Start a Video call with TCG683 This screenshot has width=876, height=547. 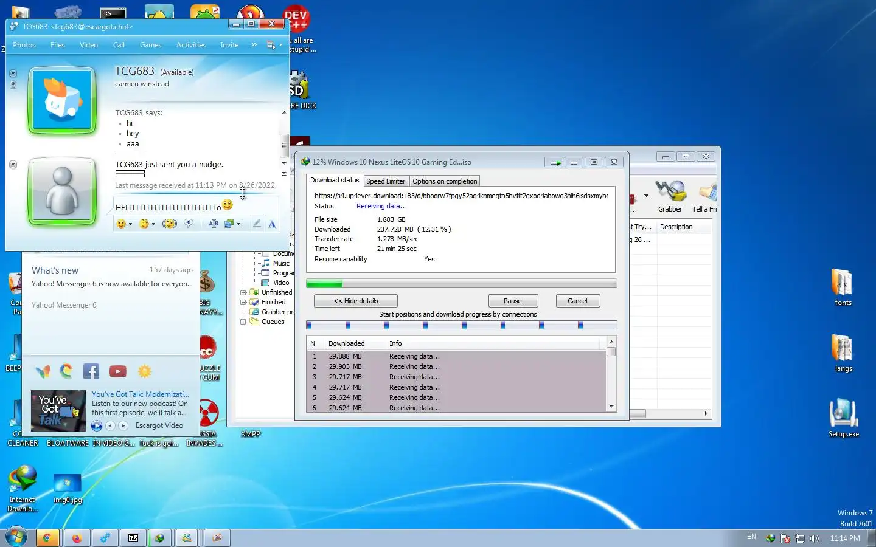(89, 45)
